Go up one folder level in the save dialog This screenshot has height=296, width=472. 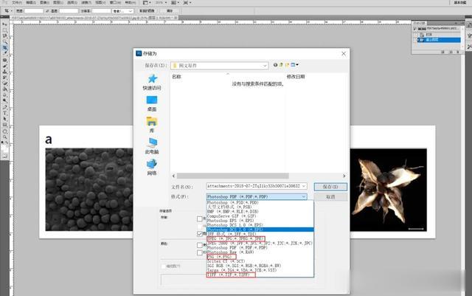[281, 65]
